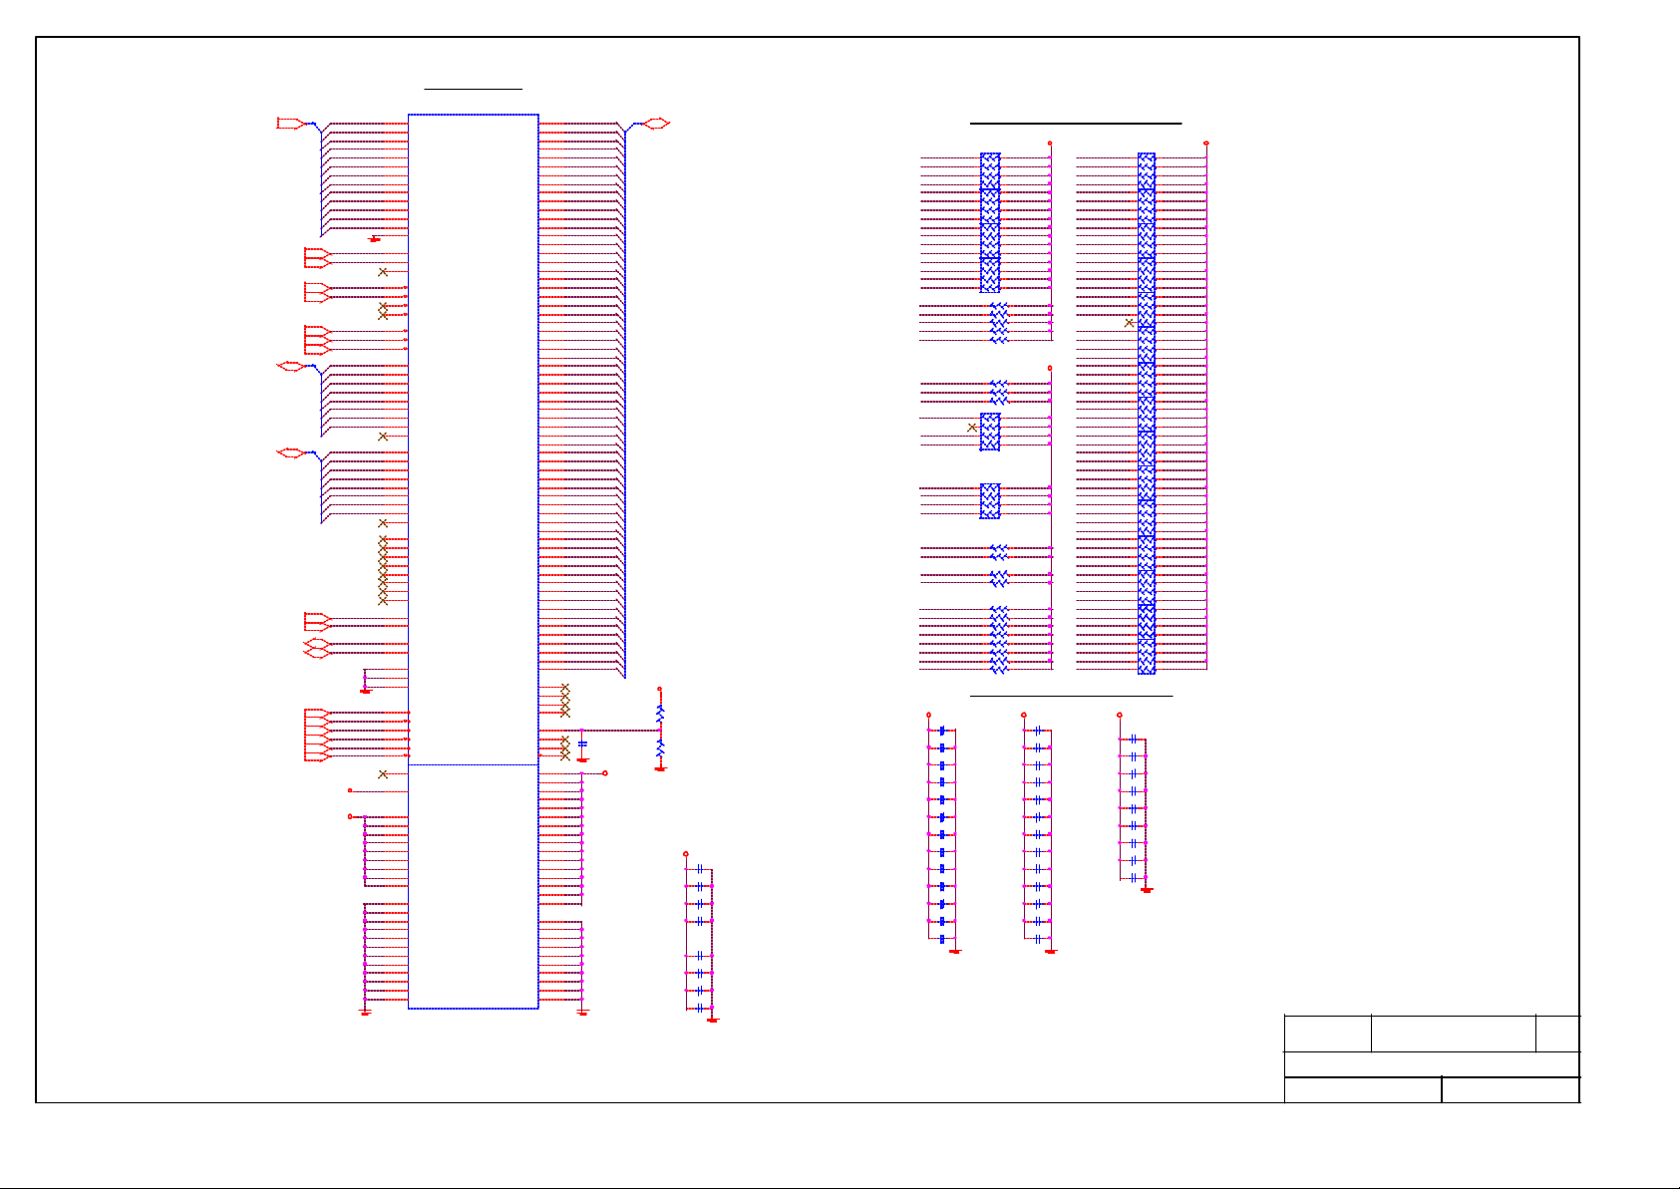Select the lower resistor of the divider beside the IC
The height and width of the screenshot is (1189, 1680).
coord(660,748)
